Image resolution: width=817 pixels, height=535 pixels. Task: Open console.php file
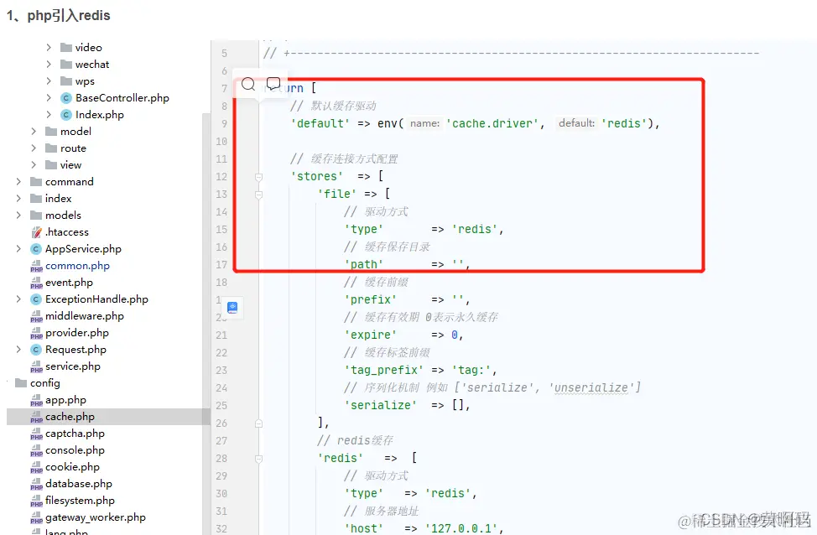point(75,449)
